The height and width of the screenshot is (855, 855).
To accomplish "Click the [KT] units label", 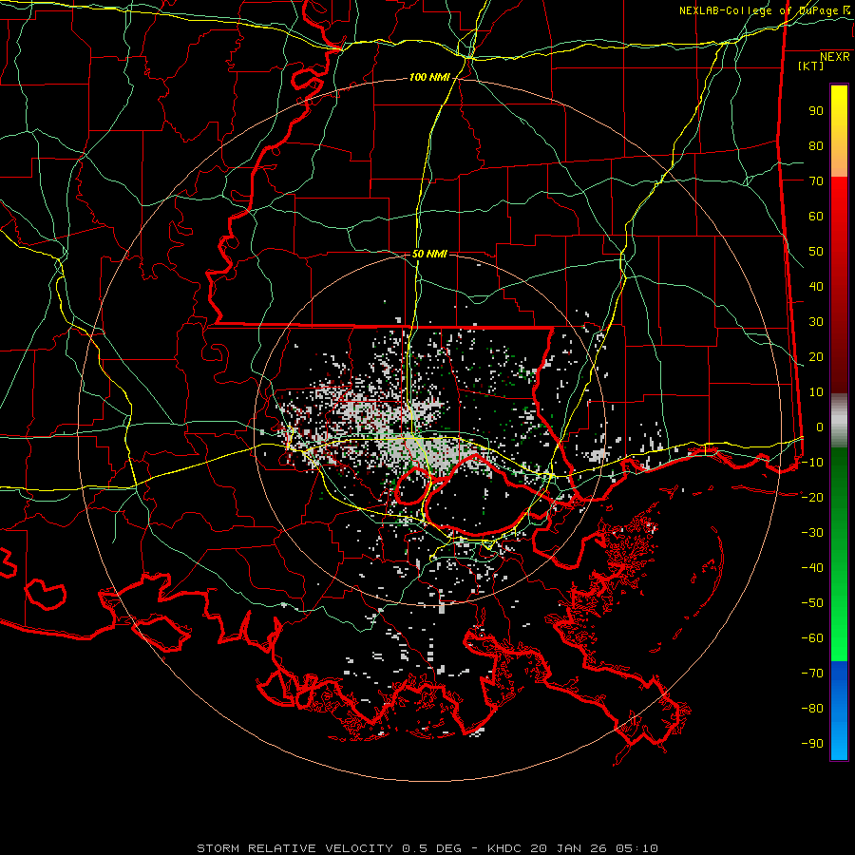I will click(x=811, y=66).
